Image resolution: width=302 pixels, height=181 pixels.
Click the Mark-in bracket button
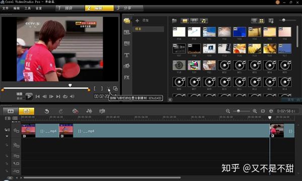coord(95,88)
